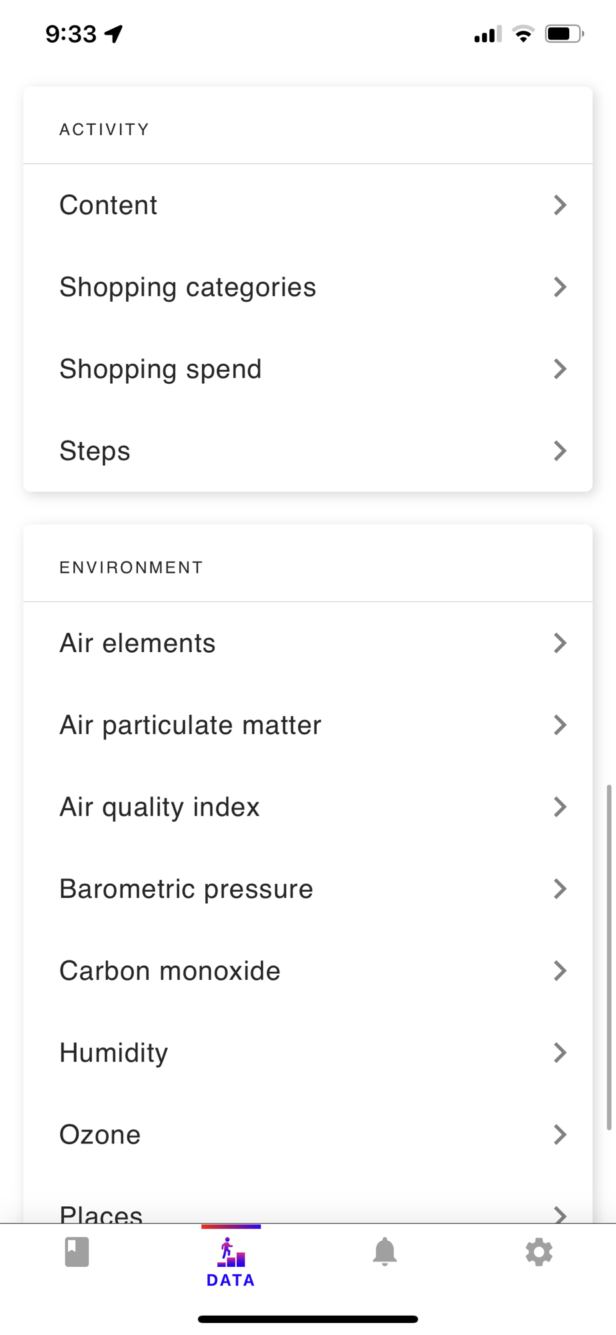
Task: Open Air particulate matter data
Action: [x=191, y=725]
